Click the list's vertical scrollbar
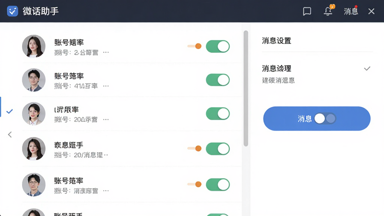The image size is (384, 216). click(x=246, y=88)
